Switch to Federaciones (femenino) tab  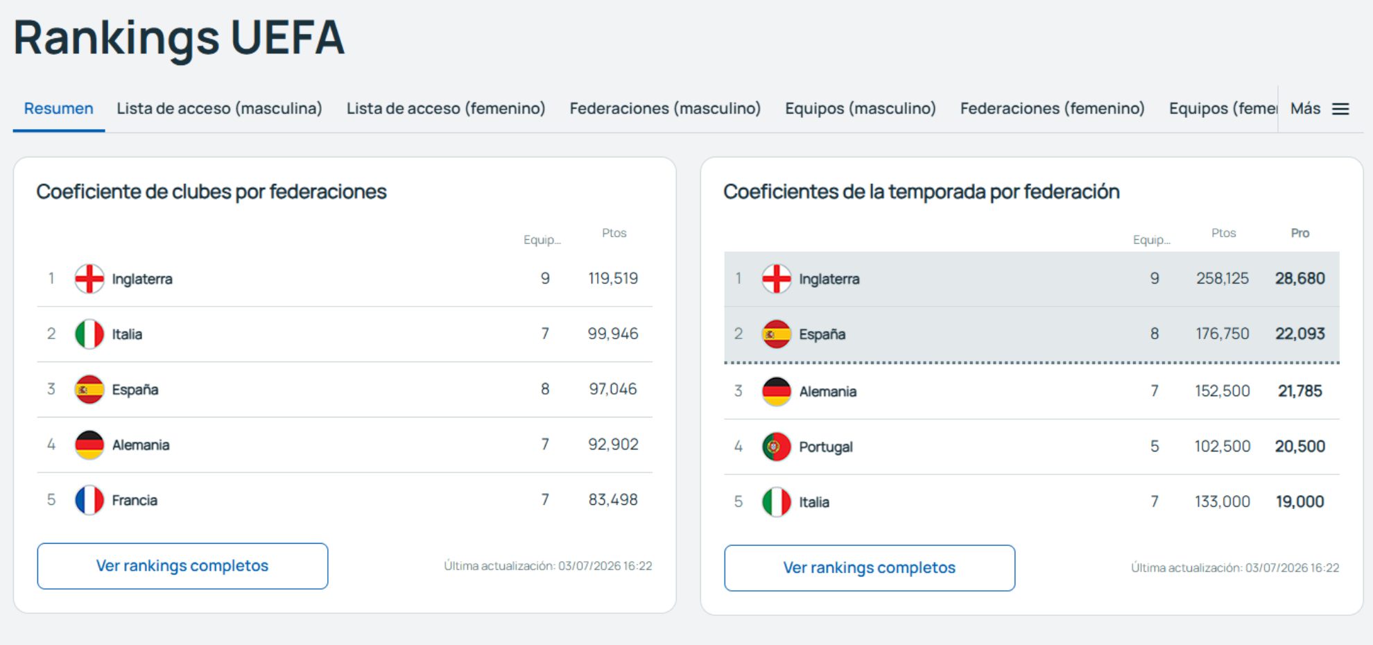1052,108
